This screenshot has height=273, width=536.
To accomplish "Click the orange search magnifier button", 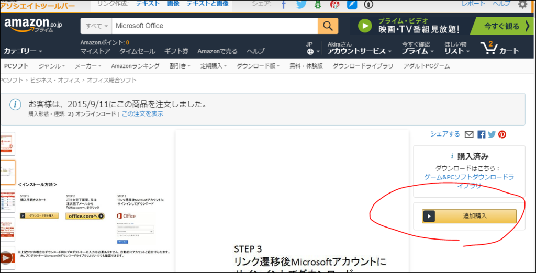I will click(x=328, y=26).
